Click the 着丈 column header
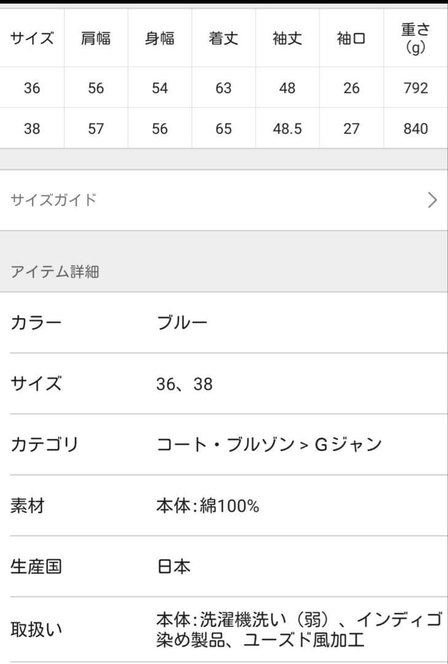This screenshot has height=664, width=448. click(x=223, y=38)
